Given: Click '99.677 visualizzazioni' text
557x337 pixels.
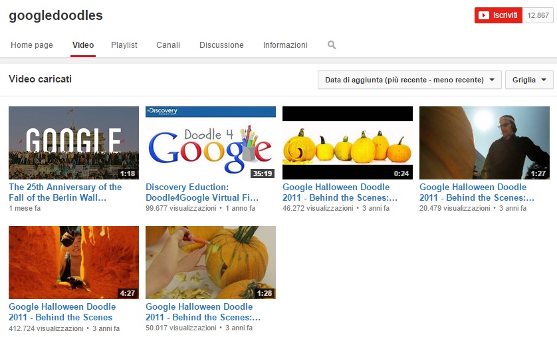Looking at the screenshot, I should coord(181,209).
